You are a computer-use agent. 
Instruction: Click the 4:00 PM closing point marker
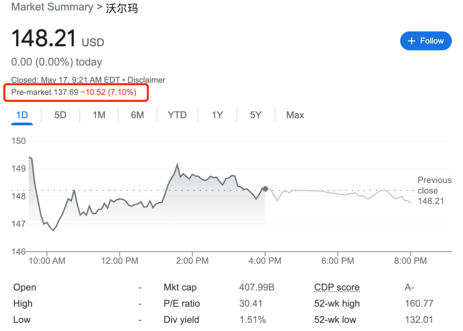click(x=265, y=189)
